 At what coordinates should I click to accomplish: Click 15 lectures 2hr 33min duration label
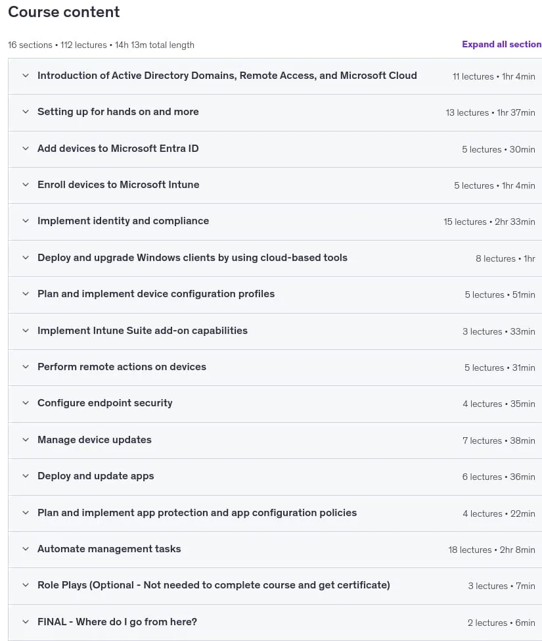[x=489, y=222]
